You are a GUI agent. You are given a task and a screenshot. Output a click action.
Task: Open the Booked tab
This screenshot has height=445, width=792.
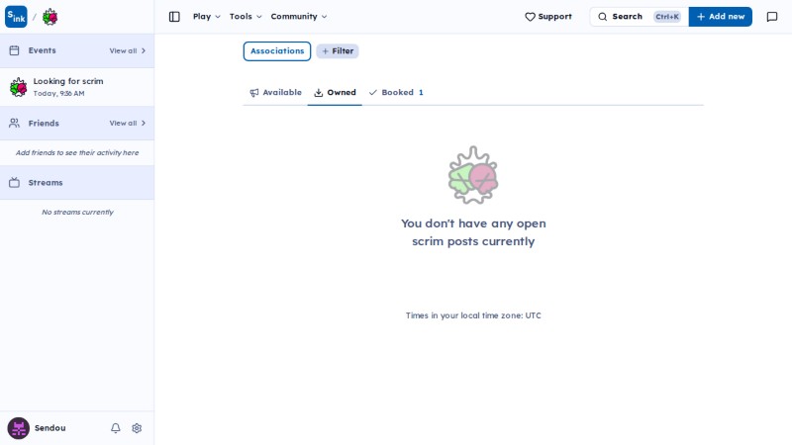click(x=396, y=92)
